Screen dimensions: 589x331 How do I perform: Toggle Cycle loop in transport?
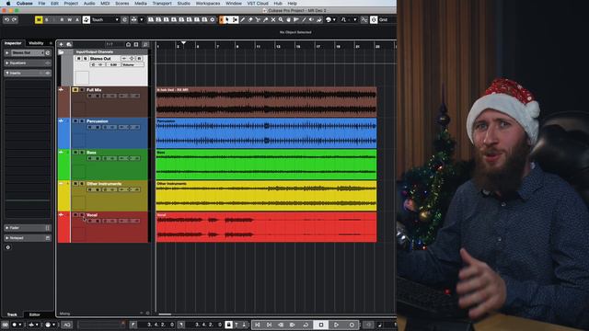coord(306,325)
